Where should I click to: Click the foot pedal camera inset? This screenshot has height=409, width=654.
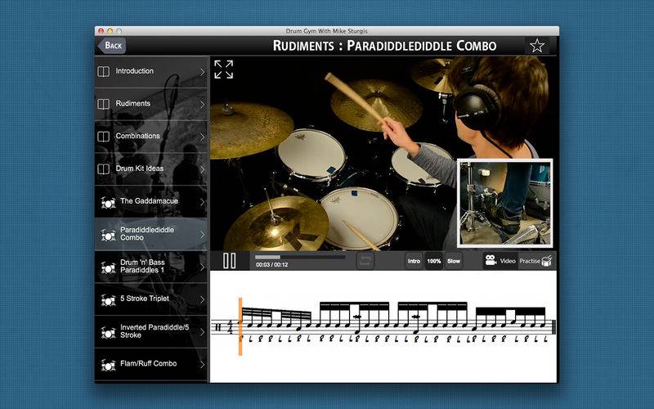[x=505, y=203]
